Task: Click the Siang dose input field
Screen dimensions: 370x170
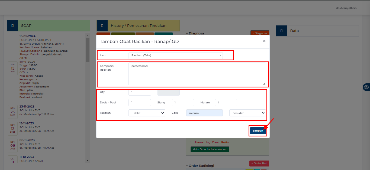Action: [183, 103]
